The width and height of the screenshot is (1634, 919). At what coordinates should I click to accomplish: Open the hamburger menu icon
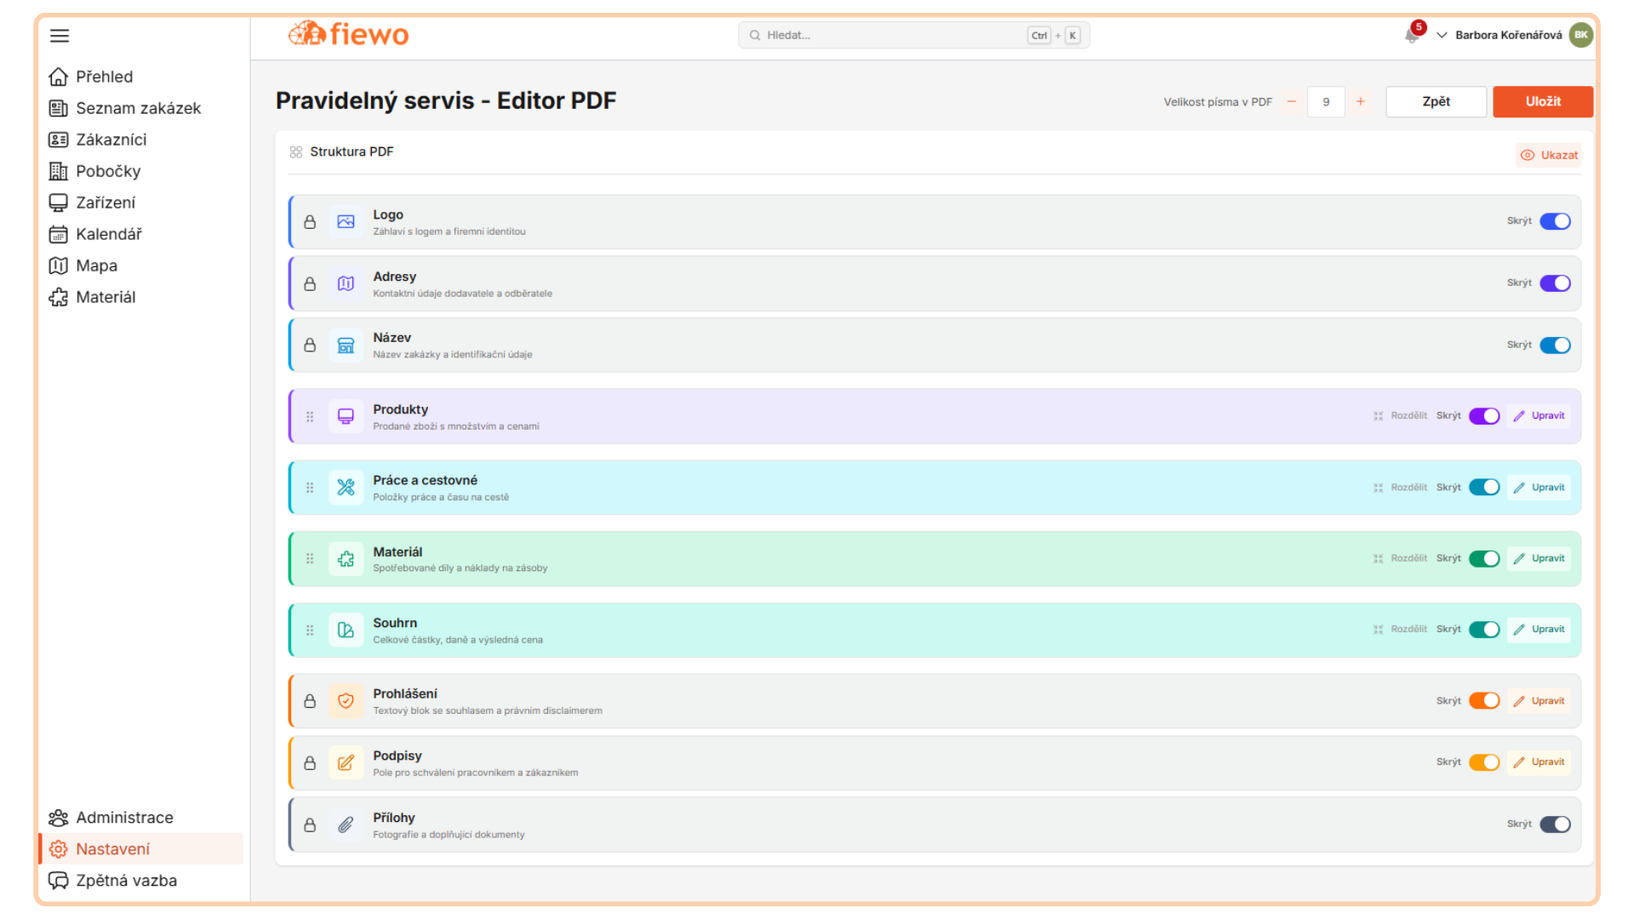pos(60,36)
